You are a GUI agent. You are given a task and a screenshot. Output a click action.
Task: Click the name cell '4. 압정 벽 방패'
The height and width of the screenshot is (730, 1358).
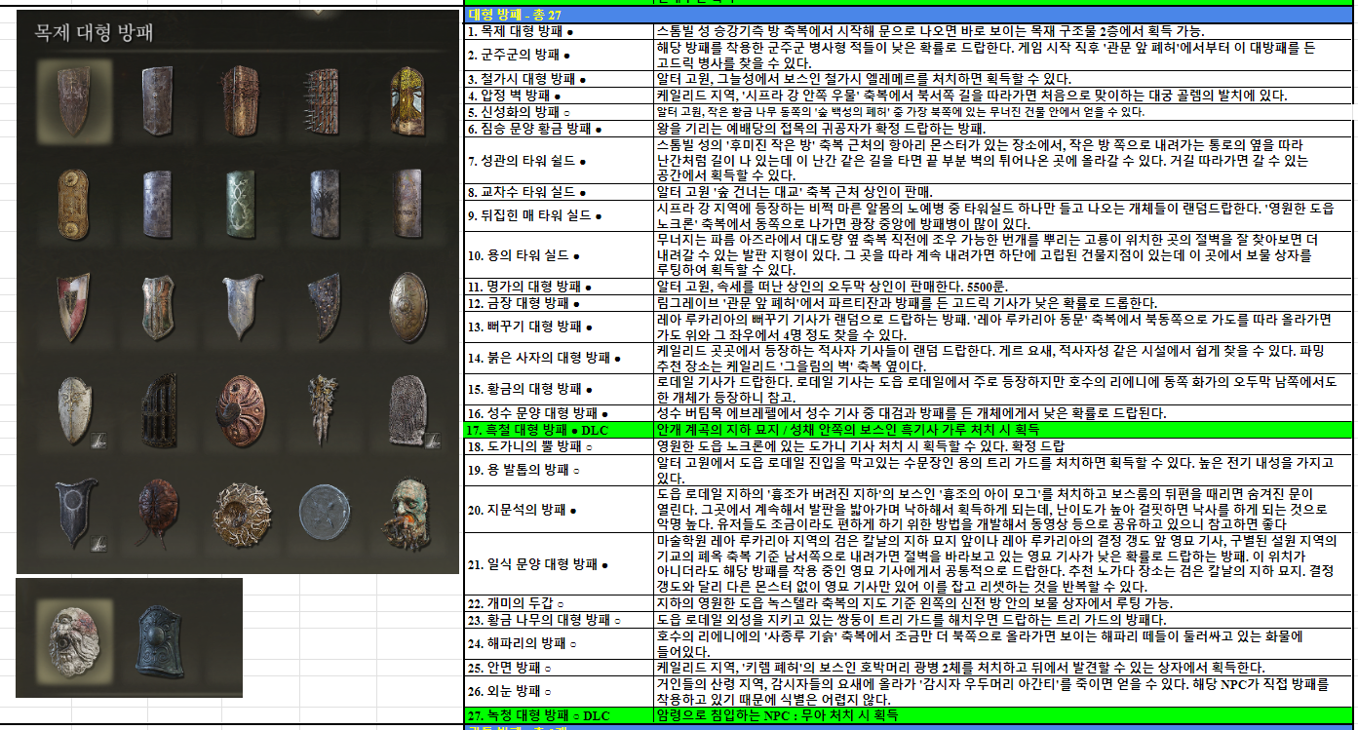(x=560, y=96)
